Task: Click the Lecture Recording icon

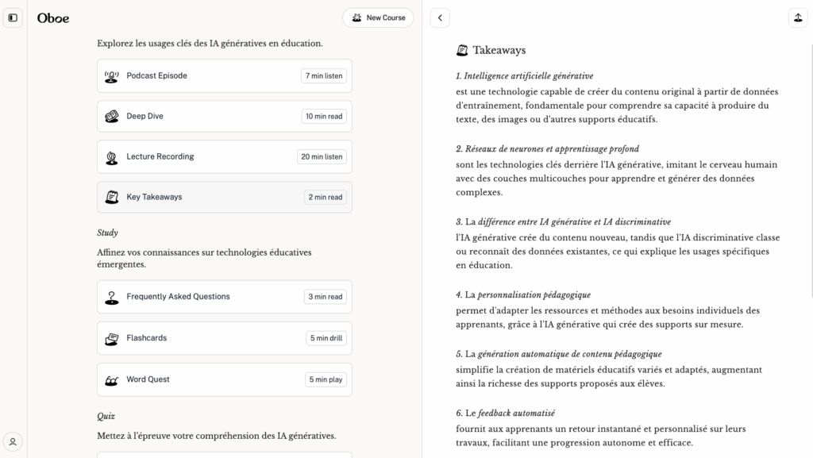Action: pyautogui.click(x=112, y=157)
